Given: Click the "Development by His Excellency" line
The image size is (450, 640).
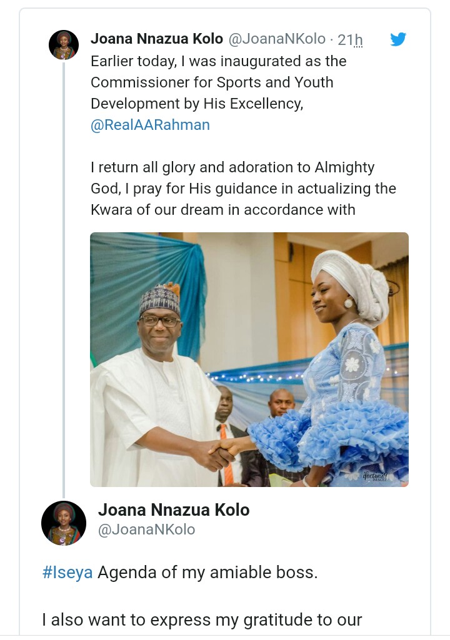Looking at the screenshot, I should tap(197, 104).
